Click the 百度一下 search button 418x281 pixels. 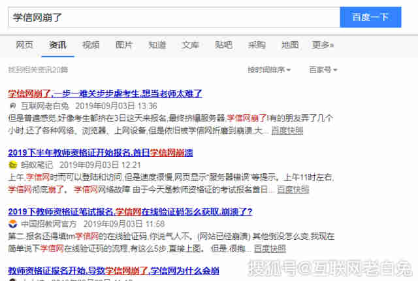point(370,18)
